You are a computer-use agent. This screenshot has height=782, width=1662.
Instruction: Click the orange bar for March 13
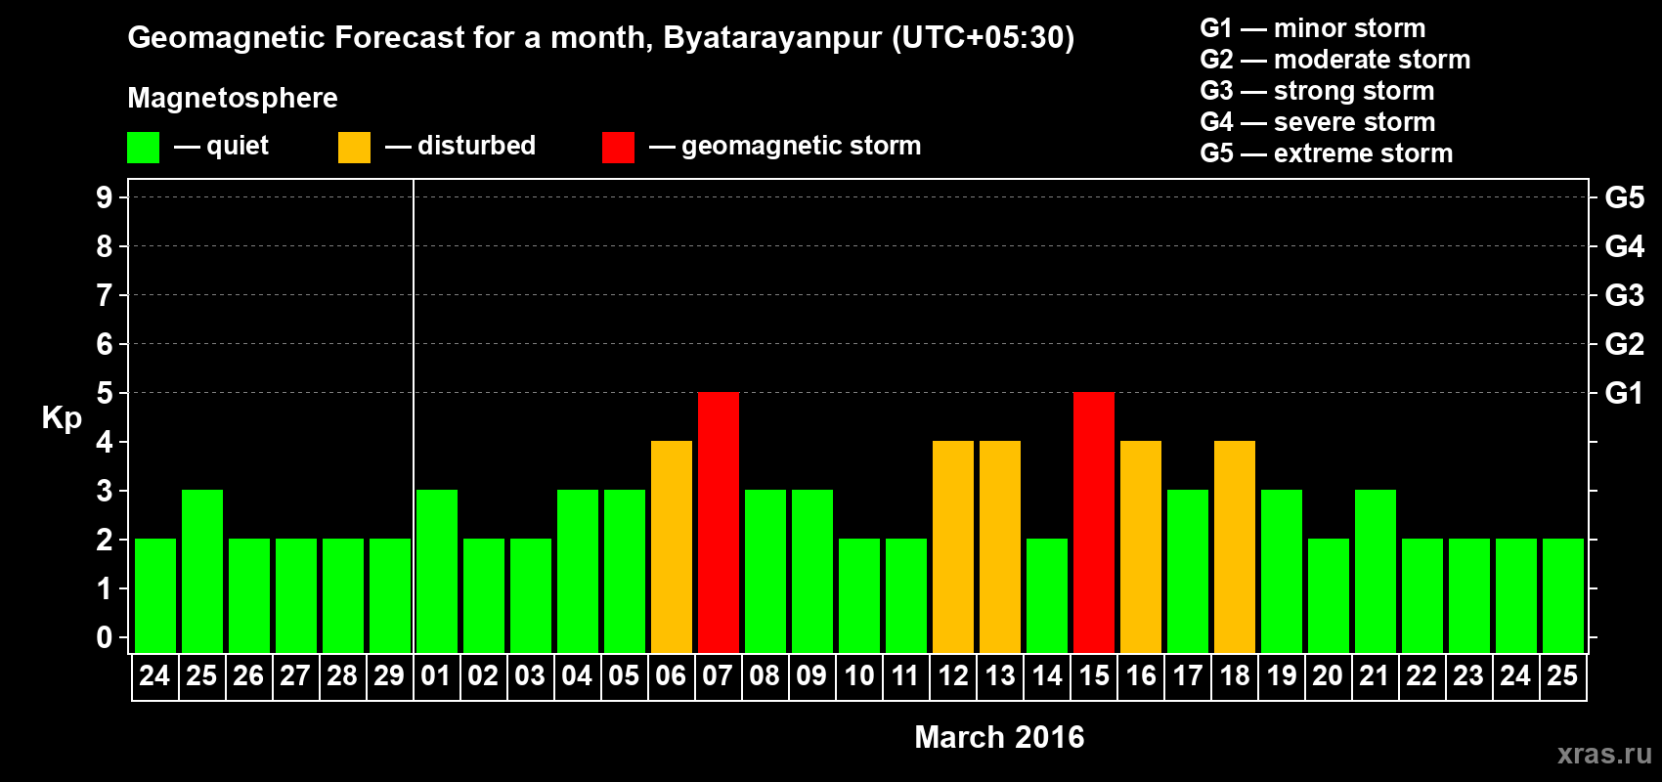click(x=1000, y=547)
